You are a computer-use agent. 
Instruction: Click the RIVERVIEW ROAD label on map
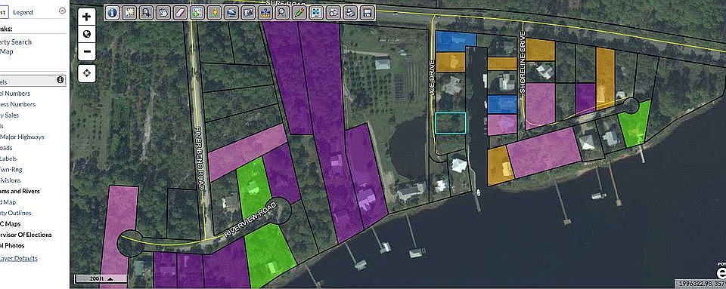point(250,220)
